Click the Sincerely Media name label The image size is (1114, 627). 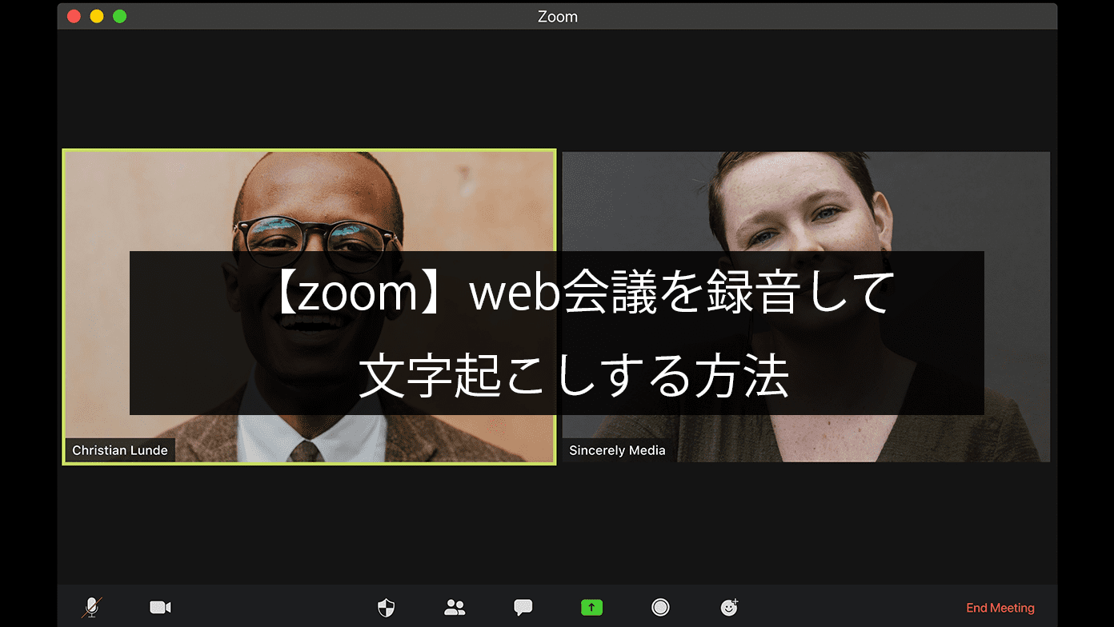[x=617, y=450]
